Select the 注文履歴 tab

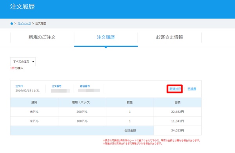pos(106,37)
